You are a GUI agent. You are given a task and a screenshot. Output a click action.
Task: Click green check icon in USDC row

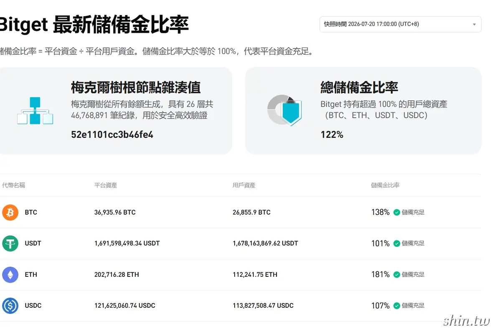397,306
